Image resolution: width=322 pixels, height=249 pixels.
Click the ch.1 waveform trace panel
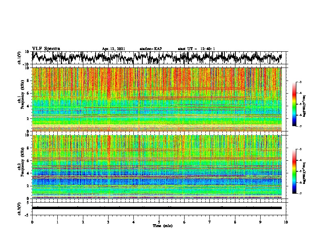(160, 58)
